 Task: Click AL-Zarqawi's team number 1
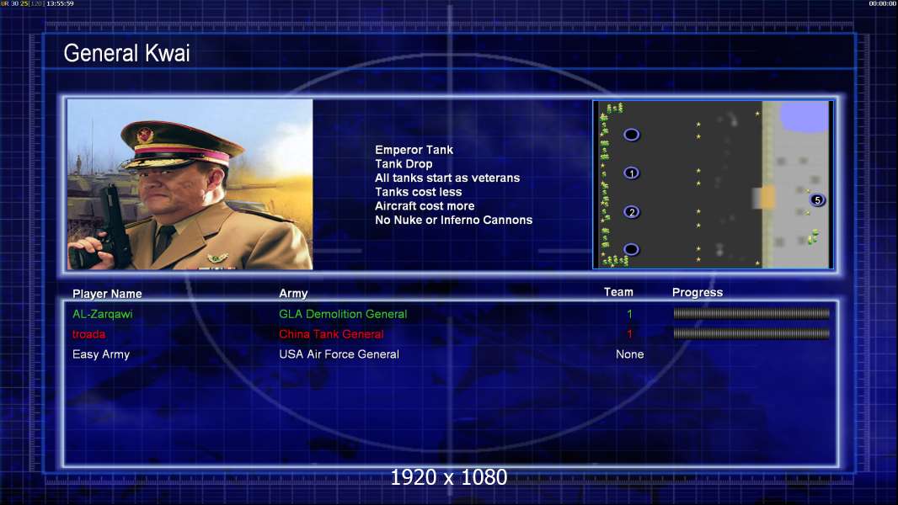pyautogui.click(x=629, y=314)
